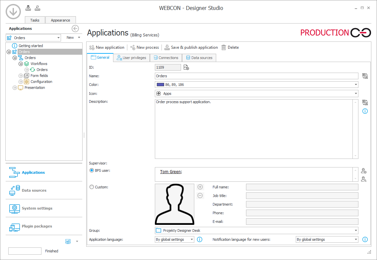
Task: Open the dropdown arrow beside monitor icon
Action: pos(77,241)
